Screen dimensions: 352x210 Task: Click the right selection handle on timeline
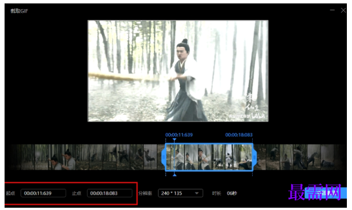(254, 157)
